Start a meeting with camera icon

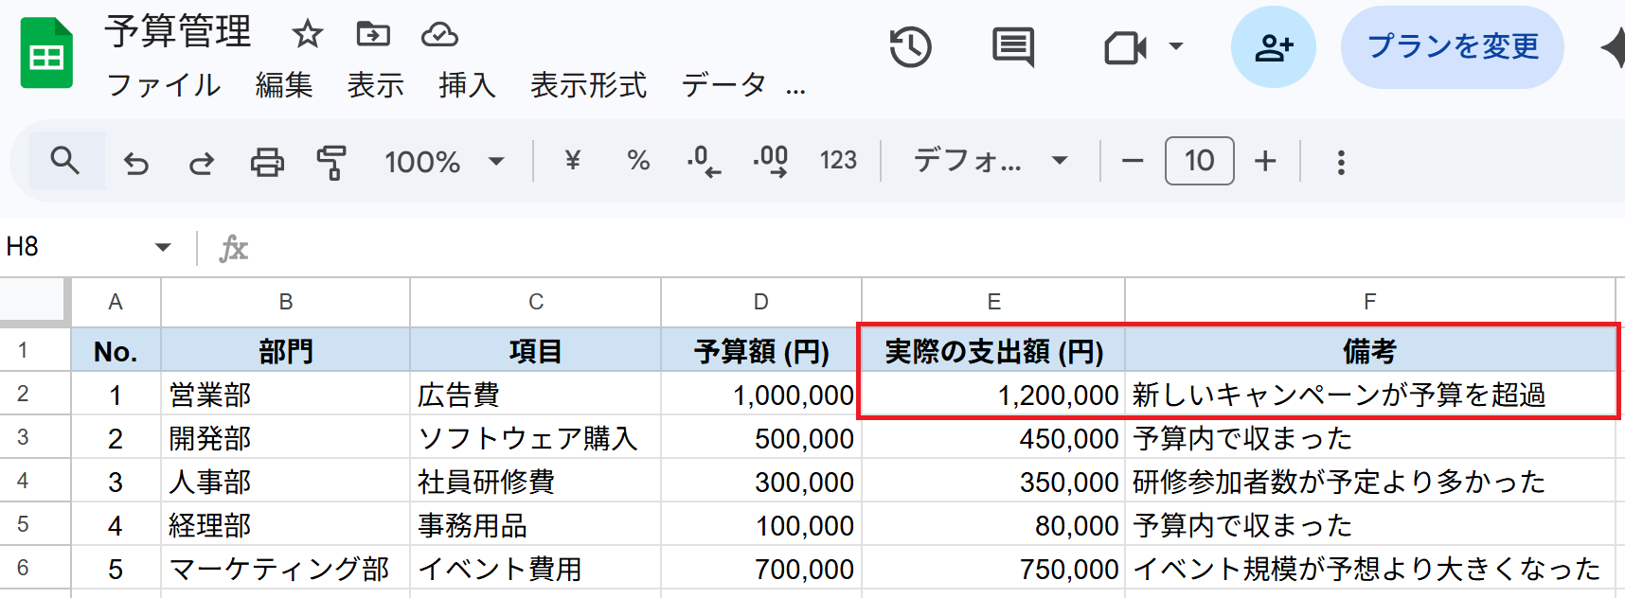click(x=1125, y=46)
